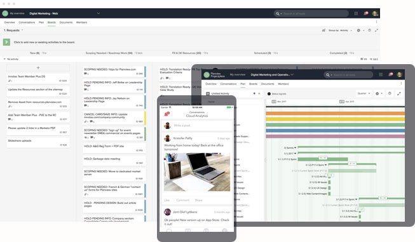Open notifications bell in desktop top bar
This screenshot has width=415, height=242.
point(366,13)
